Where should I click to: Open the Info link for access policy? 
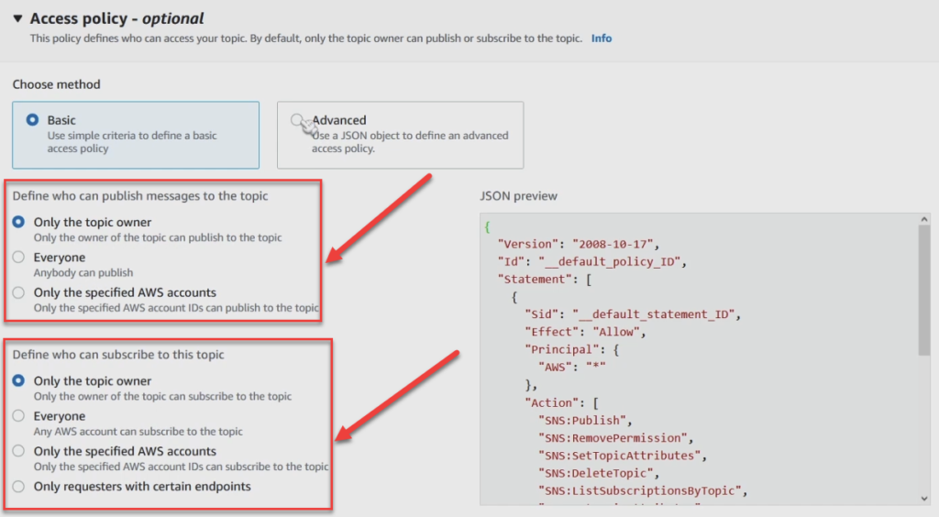[x=602, y=38]
